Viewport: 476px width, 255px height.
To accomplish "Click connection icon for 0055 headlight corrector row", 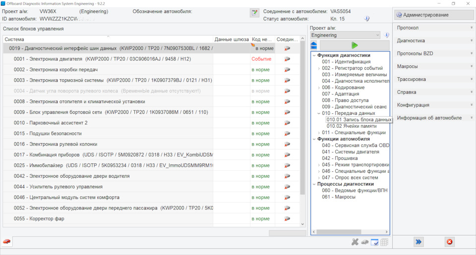I will click(287, 219).
